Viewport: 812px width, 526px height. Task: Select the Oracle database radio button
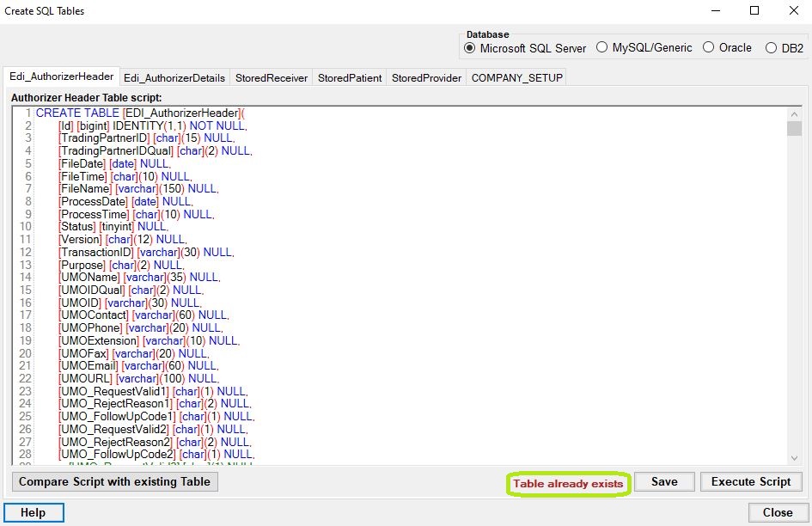pos(727,47)
